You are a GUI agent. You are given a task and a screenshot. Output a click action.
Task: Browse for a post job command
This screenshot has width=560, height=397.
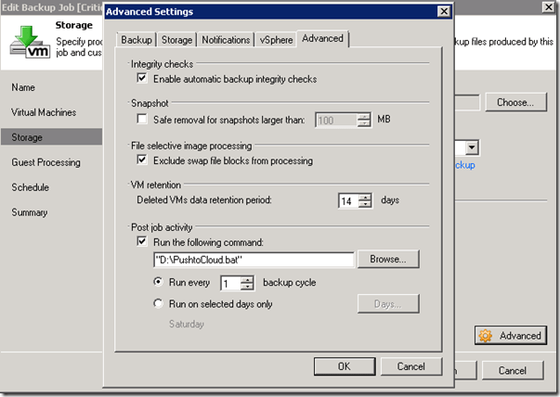point(388,260)
